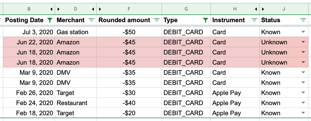Screen dimensions: 311x121
Task: Select column F header
Action: click(x=129, y=9)
